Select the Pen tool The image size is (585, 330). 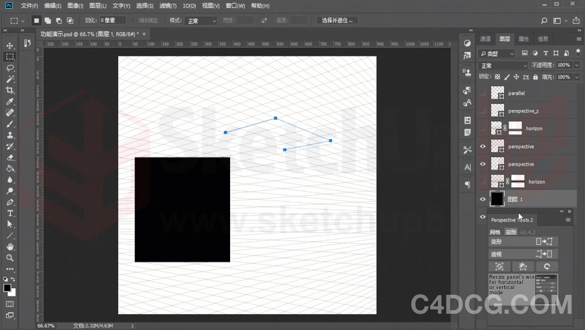click(9, 202)
